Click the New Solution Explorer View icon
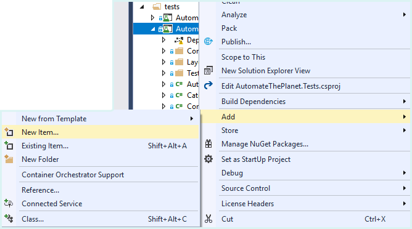412x229 pixels. coord(208,70)
